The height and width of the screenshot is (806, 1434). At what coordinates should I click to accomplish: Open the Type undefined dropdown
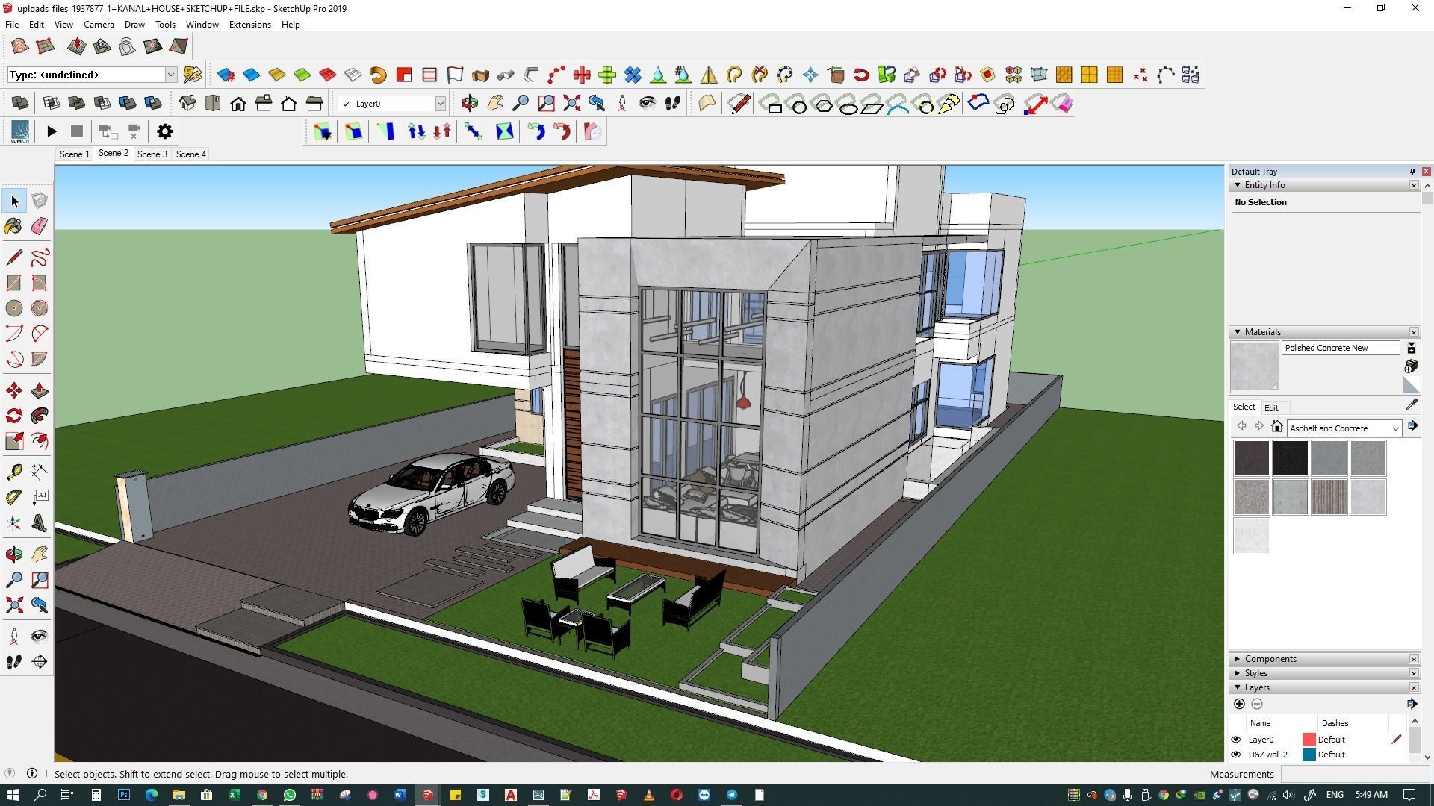tap(171, 75)
